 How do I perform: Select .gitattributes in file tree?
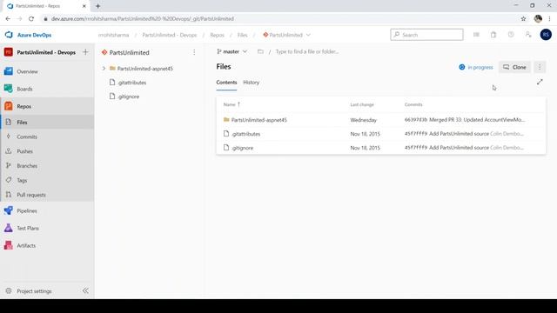[131, 83]
